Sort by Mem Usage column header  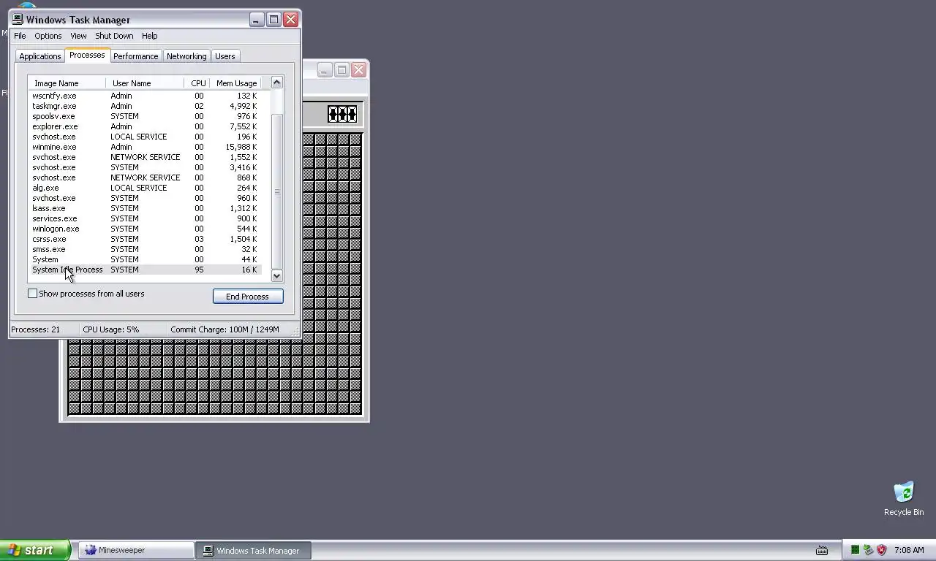click(x=236, y=83)
